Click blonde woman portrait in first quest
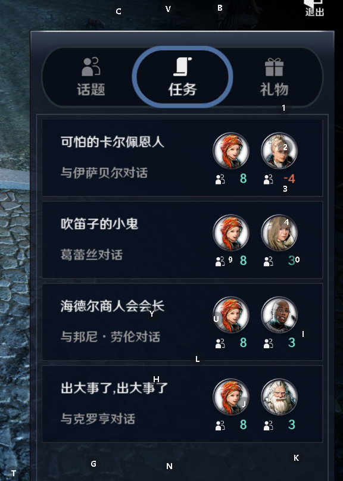 click(279, 151)
